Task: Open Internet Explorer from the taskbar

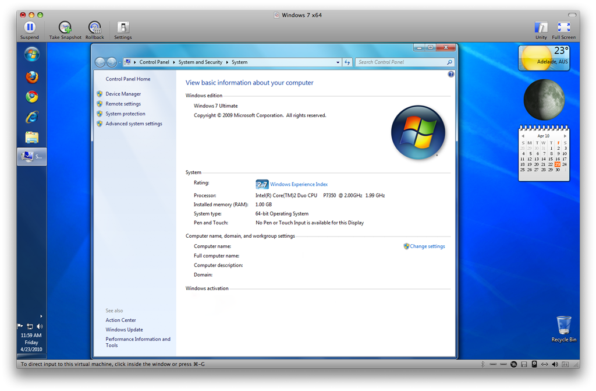Action: point(32,117)
